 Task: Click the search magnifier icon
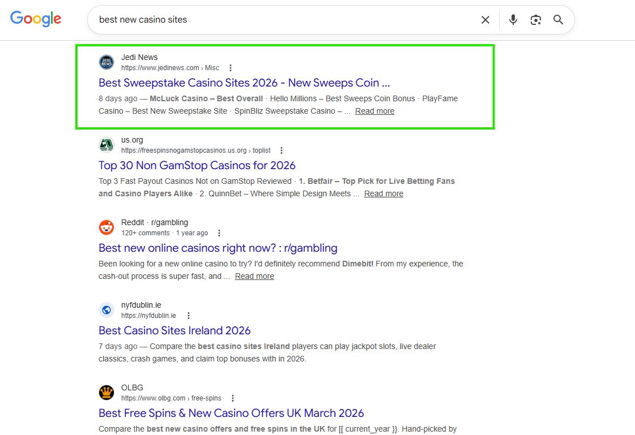(558, 19)
